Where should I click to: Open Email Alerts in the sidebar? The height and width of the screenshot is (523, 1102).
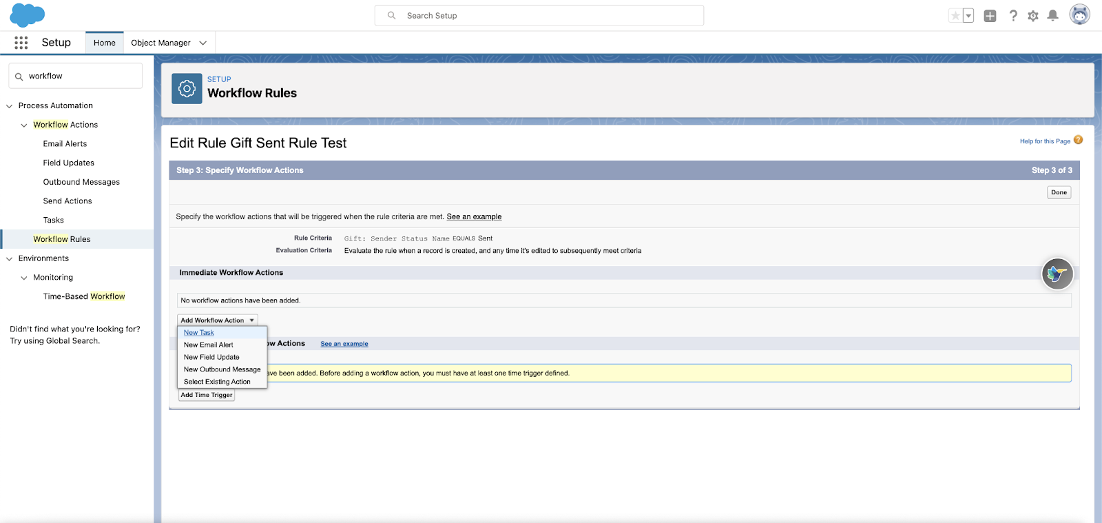tap(65, 144)
